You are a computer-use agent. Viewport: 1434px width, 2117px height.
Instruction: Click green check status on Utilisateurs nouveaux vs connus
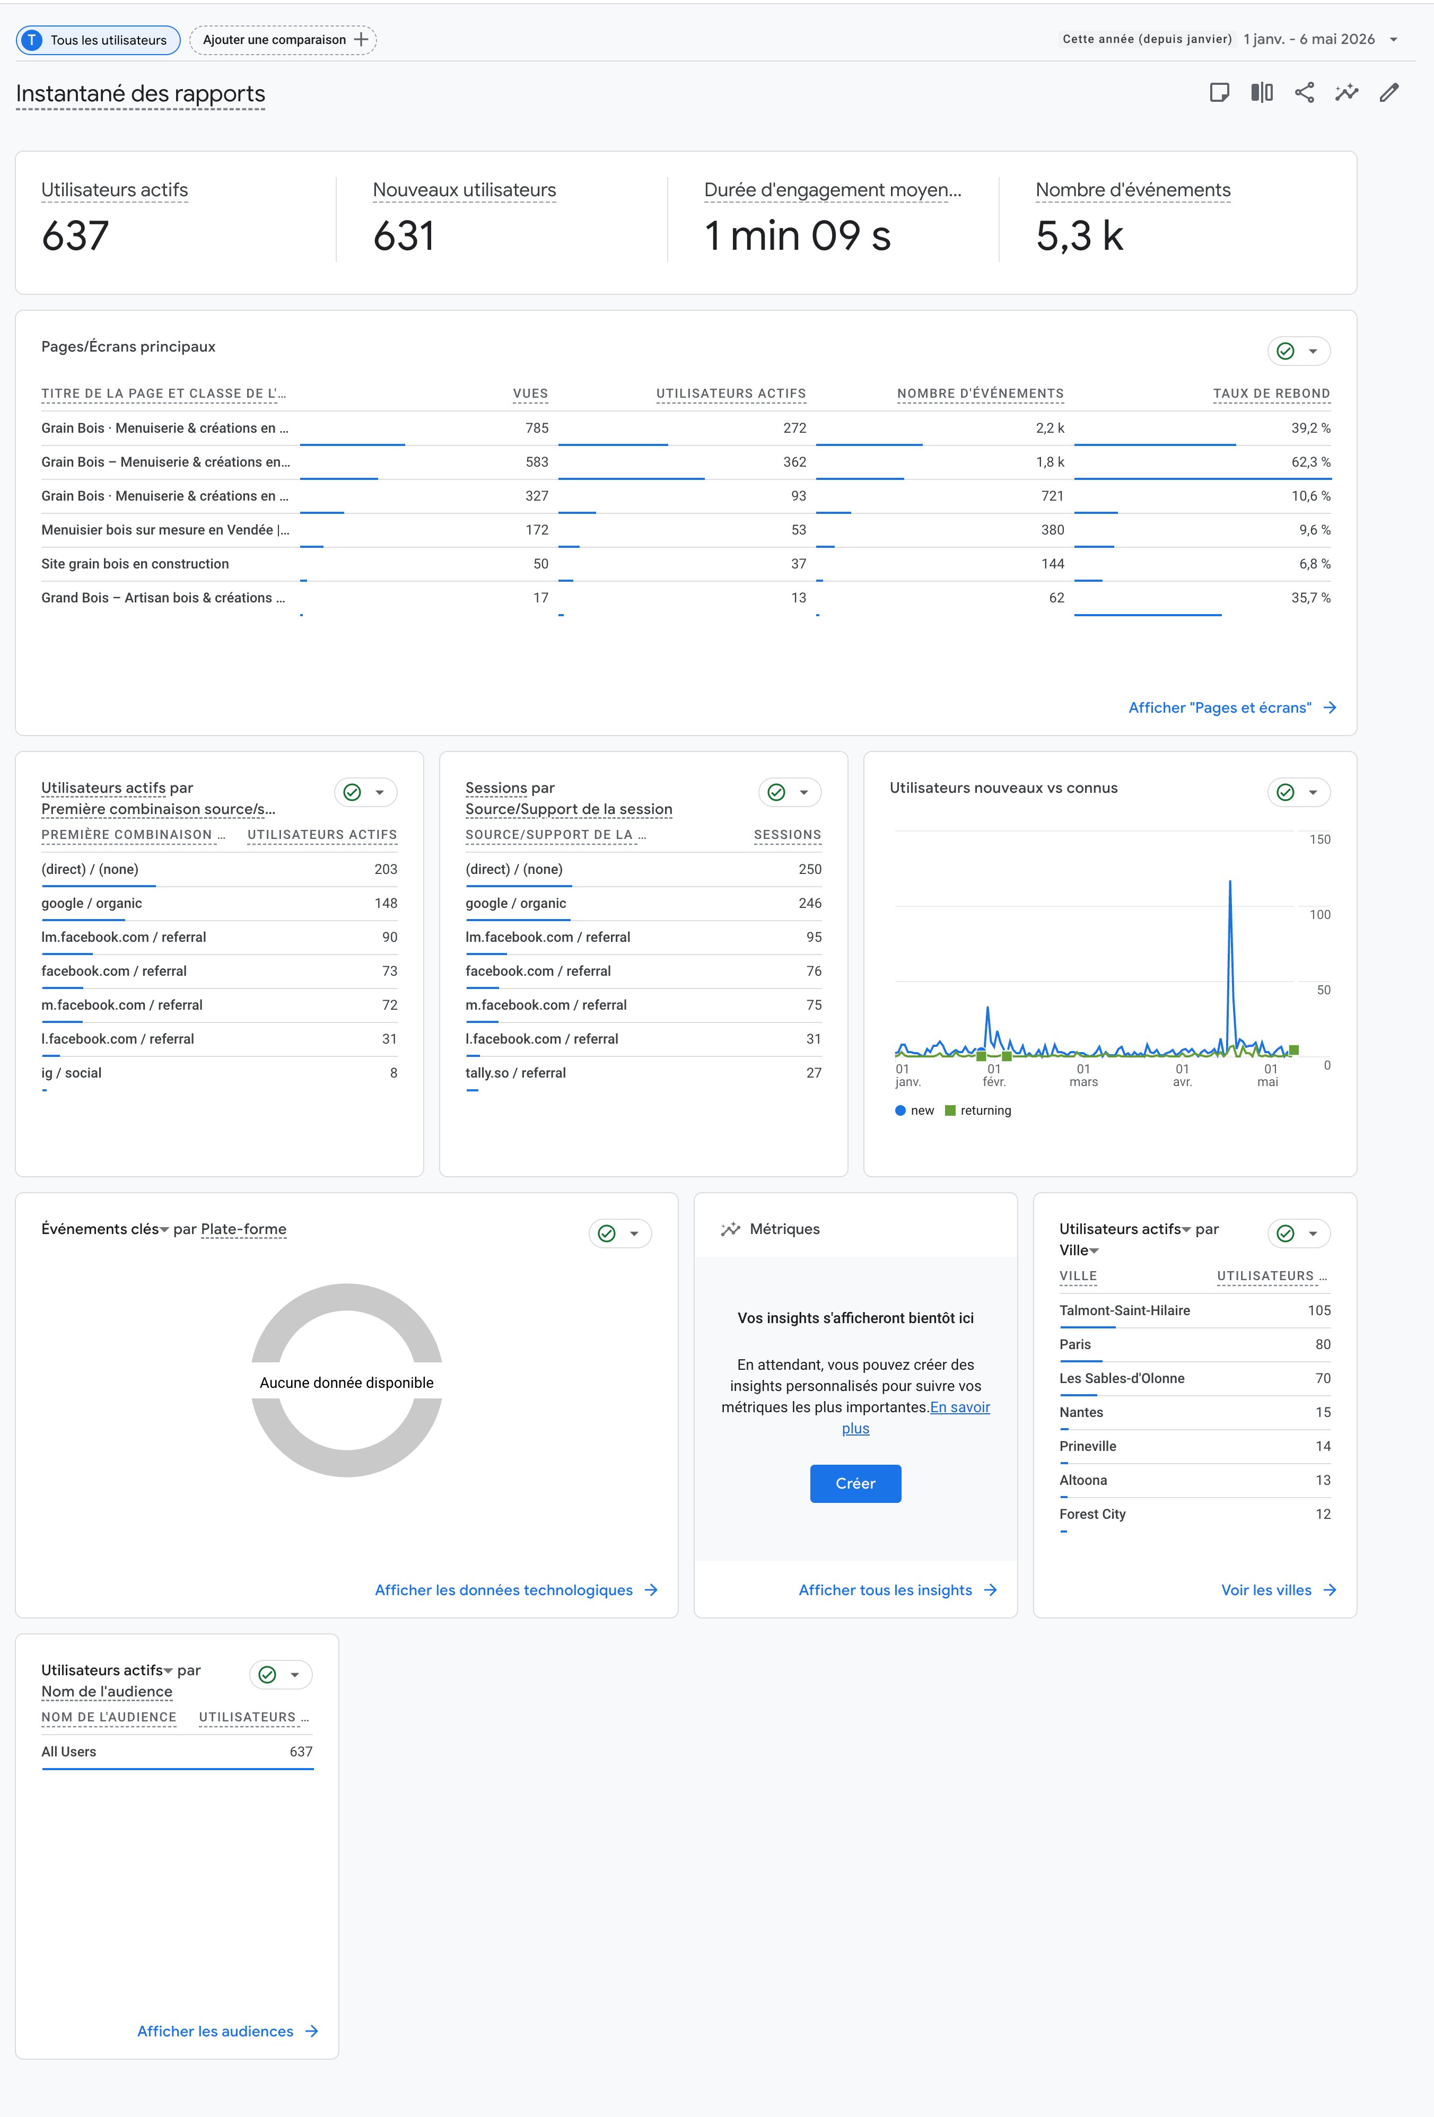pyautogui.click(x=1286, y=792)
